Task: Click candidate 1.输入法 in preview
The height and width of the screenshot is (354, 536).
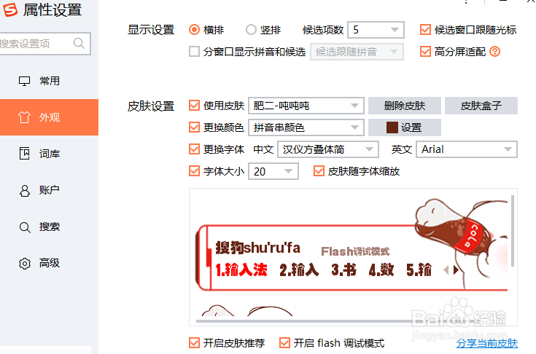Action: tap(241, 270)
